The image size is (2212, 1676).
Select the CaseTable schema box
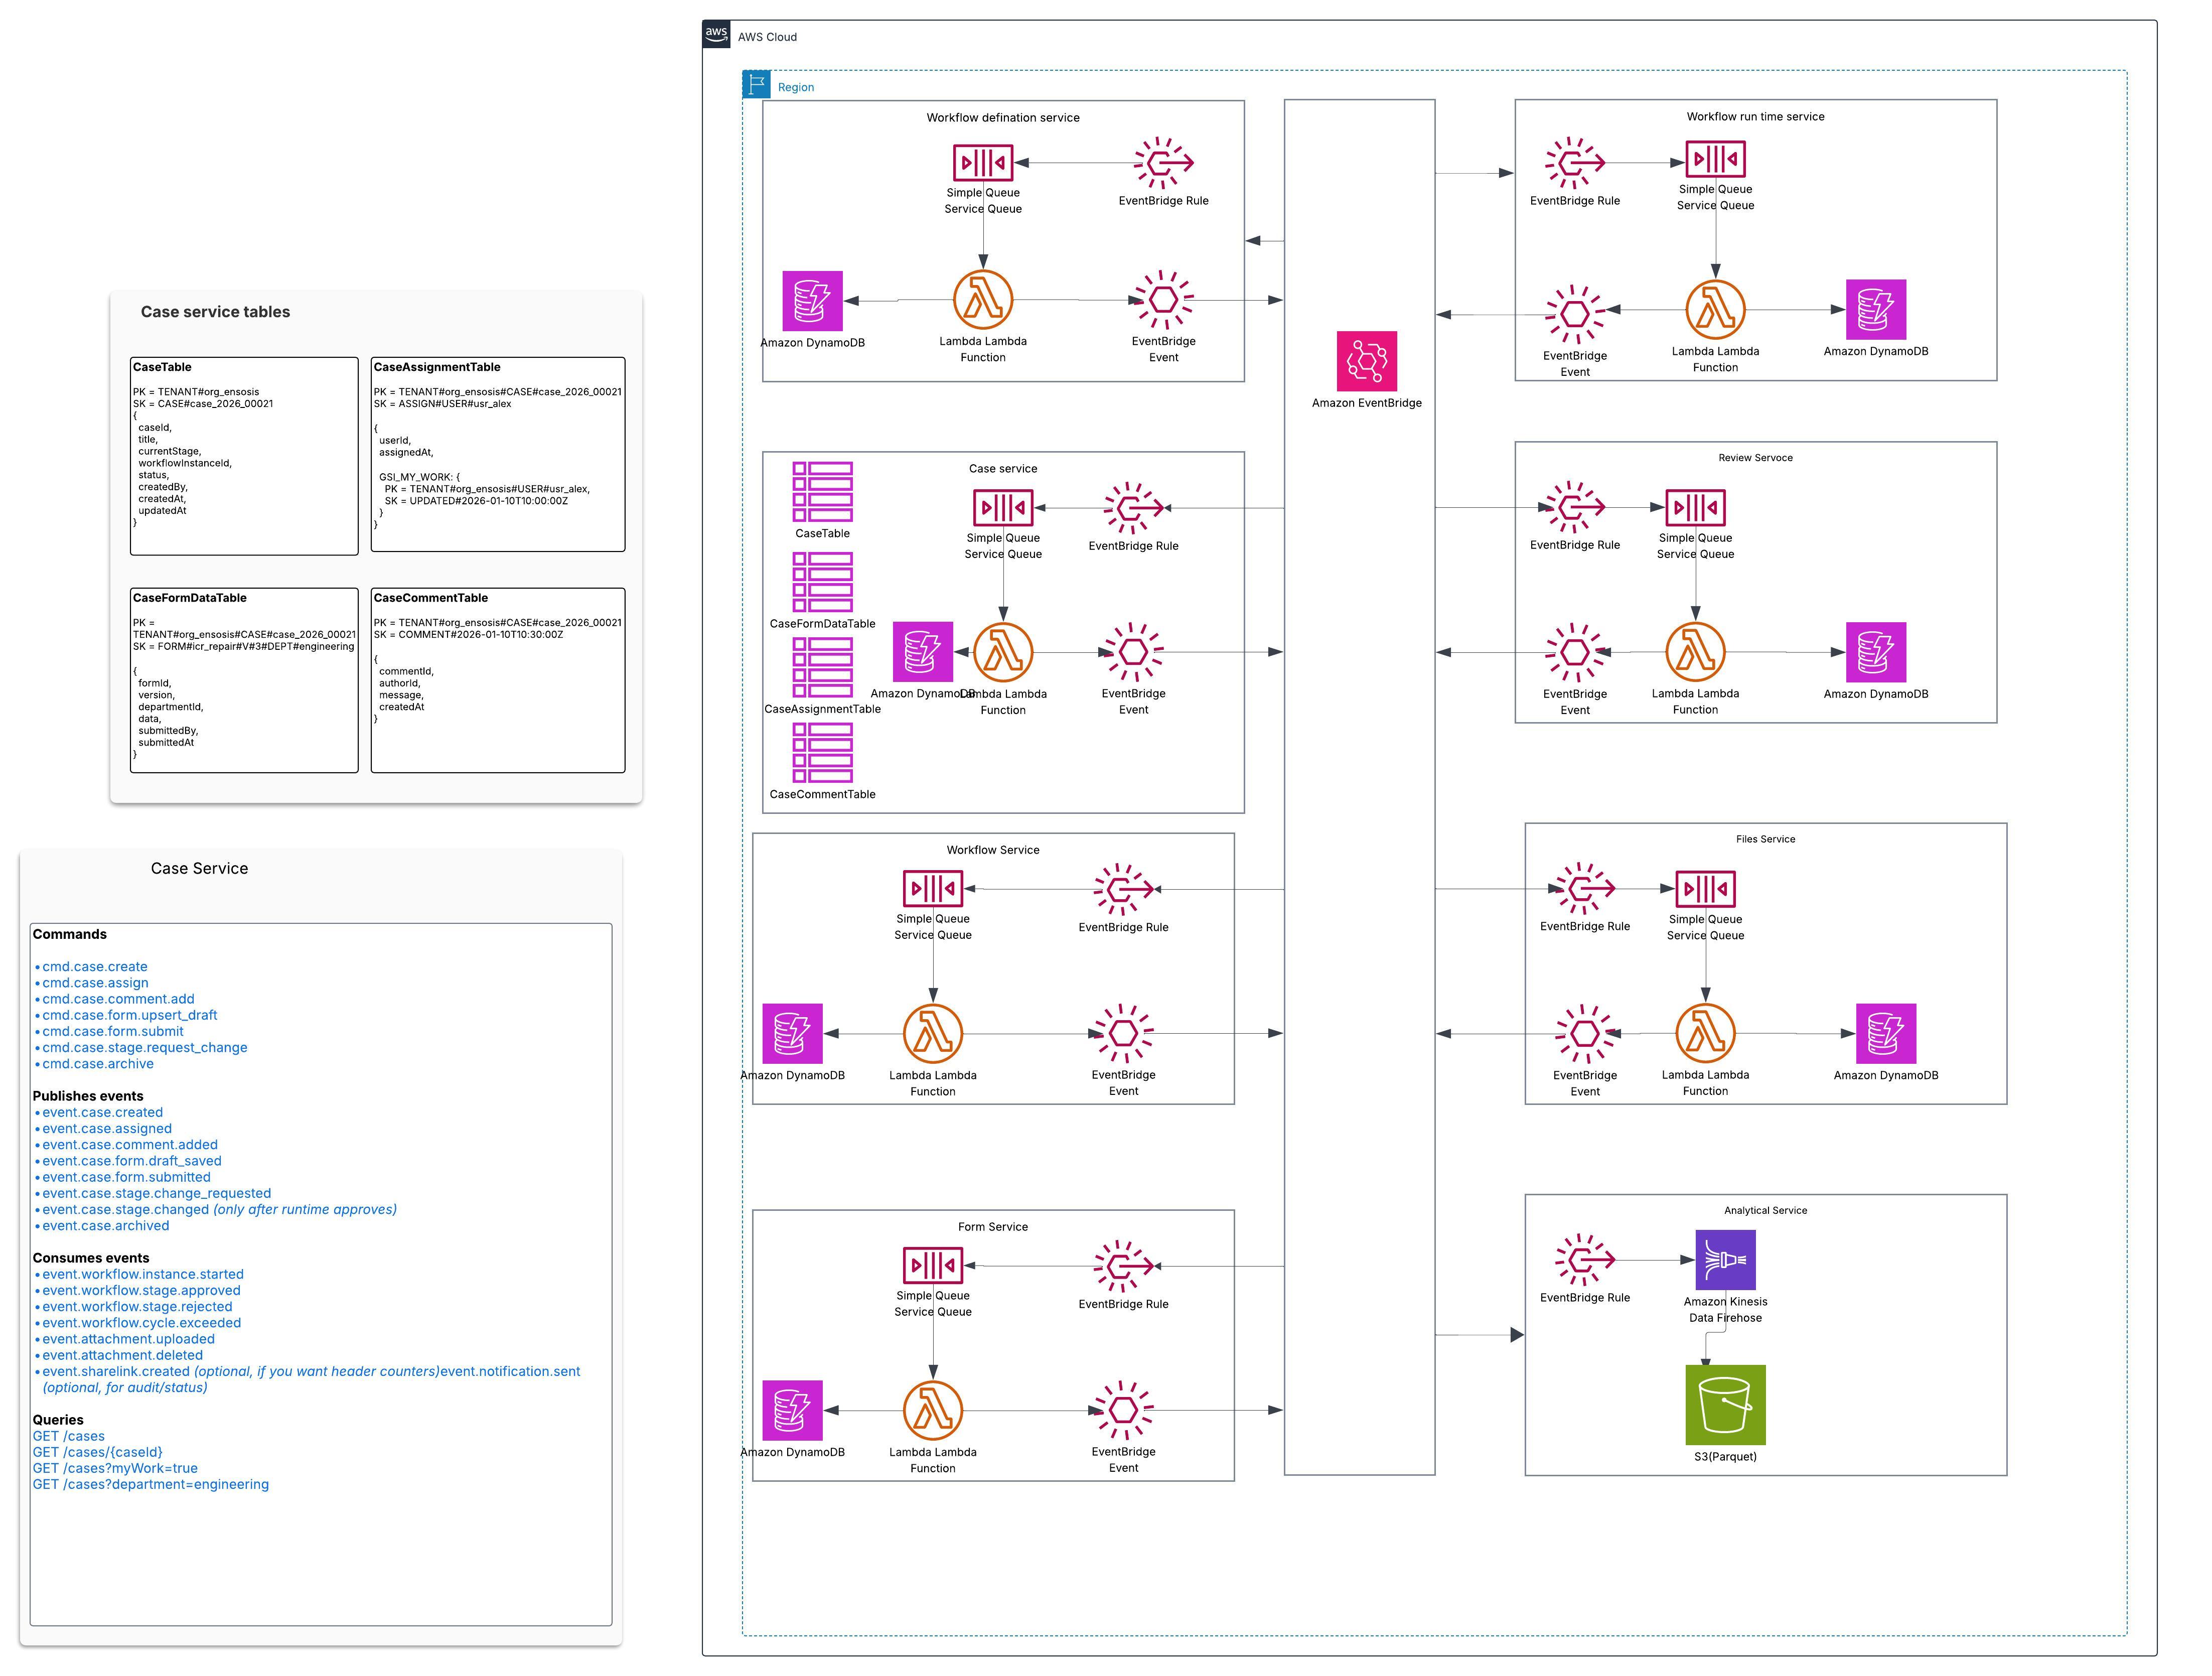244,456
